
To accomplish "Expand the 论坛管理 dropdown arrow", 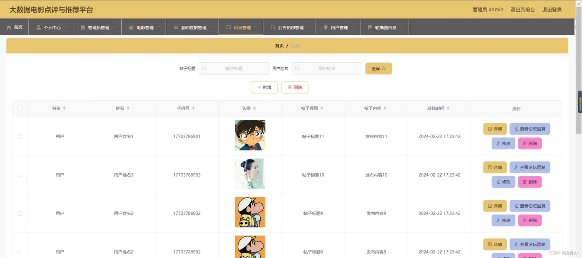I will (255, 27).
